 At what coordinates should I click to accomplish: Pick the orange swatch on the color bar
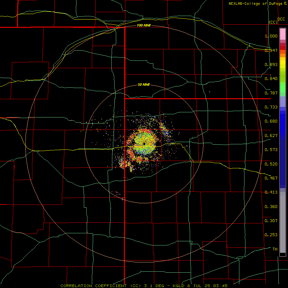(283, 56)
